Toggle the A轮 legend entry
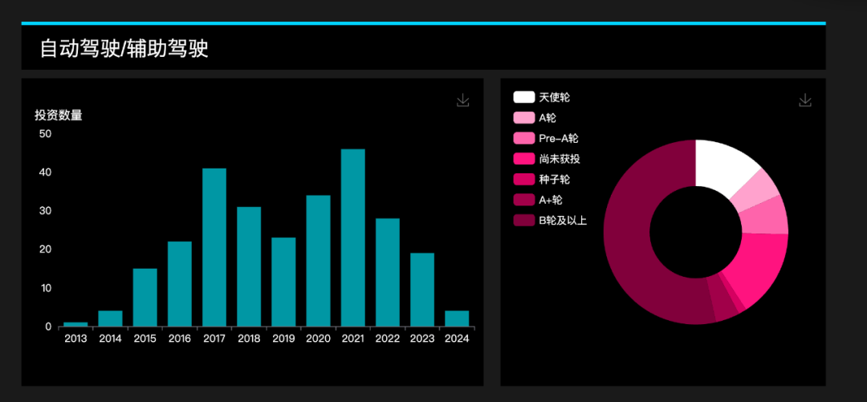This screenshot has height=402, width=867. point(534,118)
